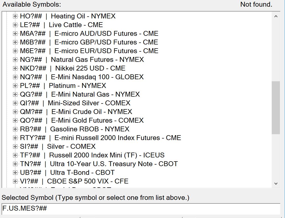285x218 pixels.
Task: Expand the VI?## CBOE VIX node
Action: tap(15, 181)
